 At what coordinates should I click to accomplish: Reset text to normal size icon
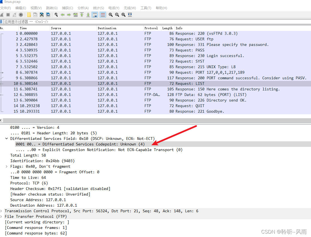coord(123,15)
